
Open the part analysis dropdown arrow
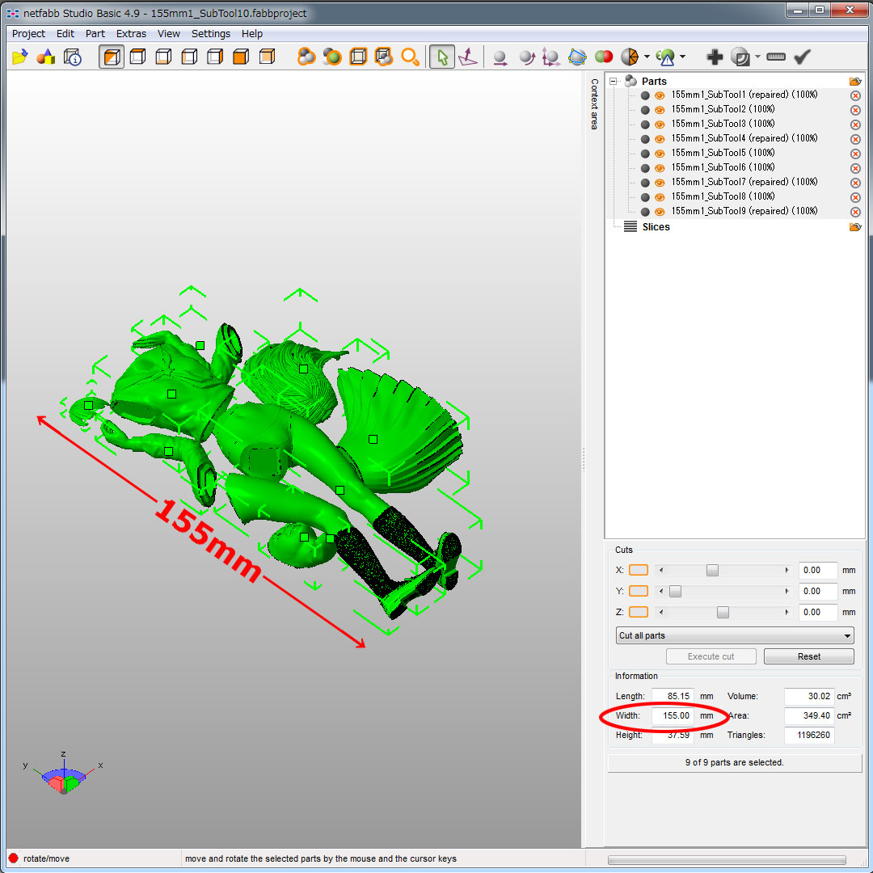pyautogui.click(x=647, y=57)
